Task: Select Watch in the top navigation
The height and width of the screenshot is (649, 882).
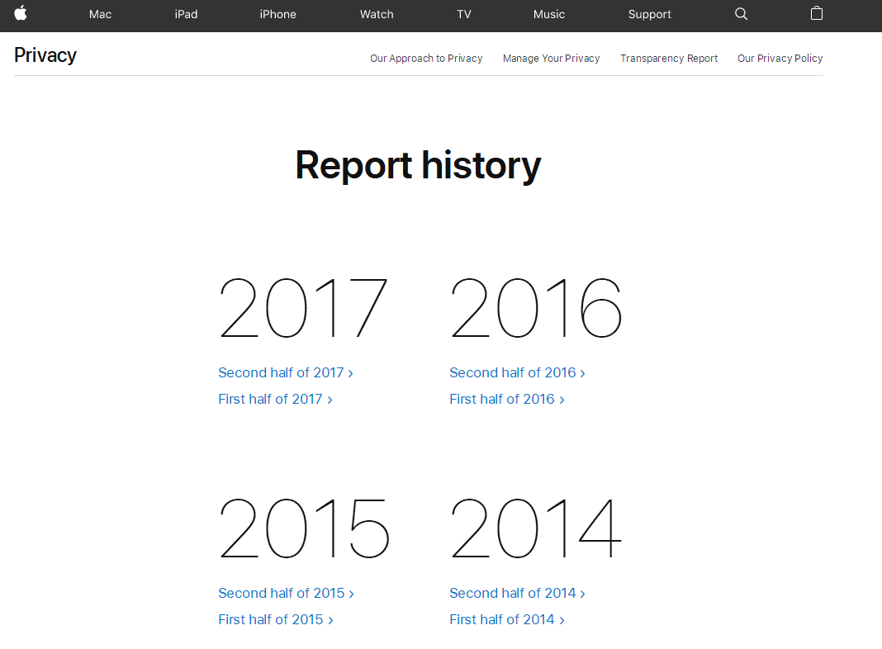Action: (x=377, y=15)
